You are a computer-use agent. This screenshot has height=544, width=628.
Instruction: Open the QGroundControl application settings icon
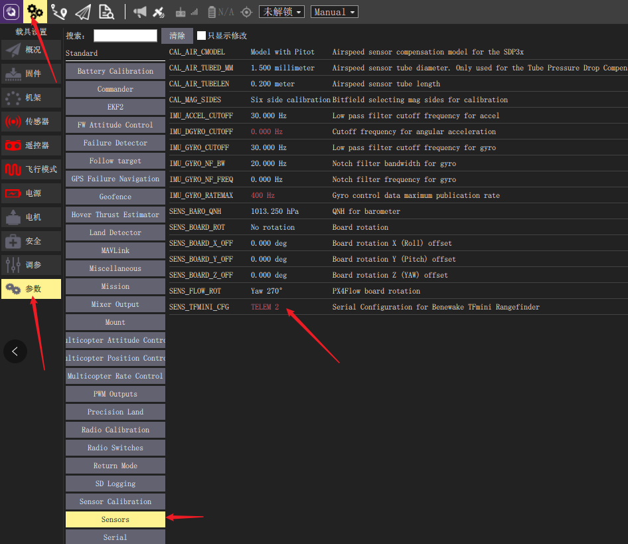click(11, 11)
